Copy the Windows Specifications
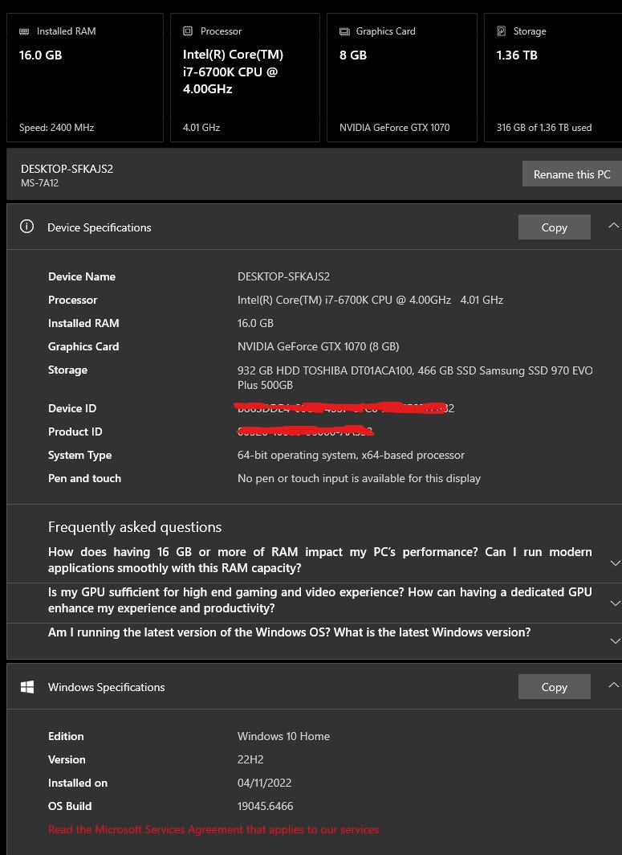This screenshot has height=855, width=622. coord(554,686)
